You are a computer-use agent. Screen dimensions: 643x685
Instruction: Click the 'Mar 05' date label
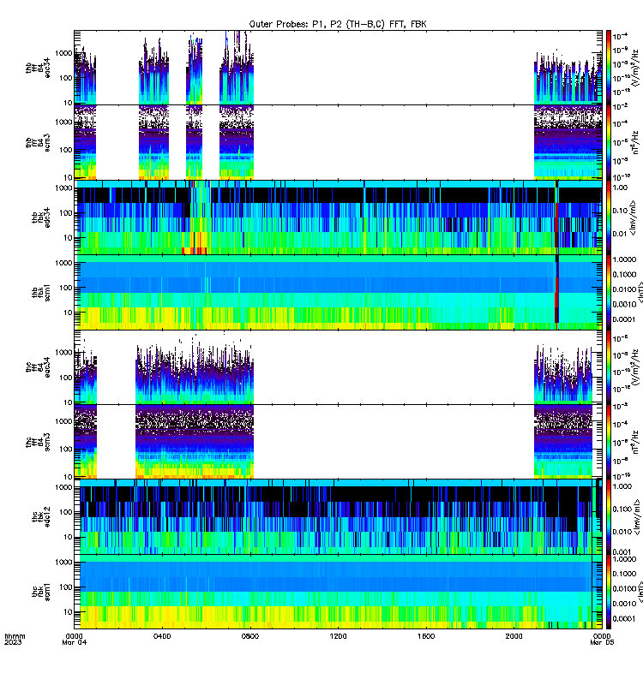point(603,642)
